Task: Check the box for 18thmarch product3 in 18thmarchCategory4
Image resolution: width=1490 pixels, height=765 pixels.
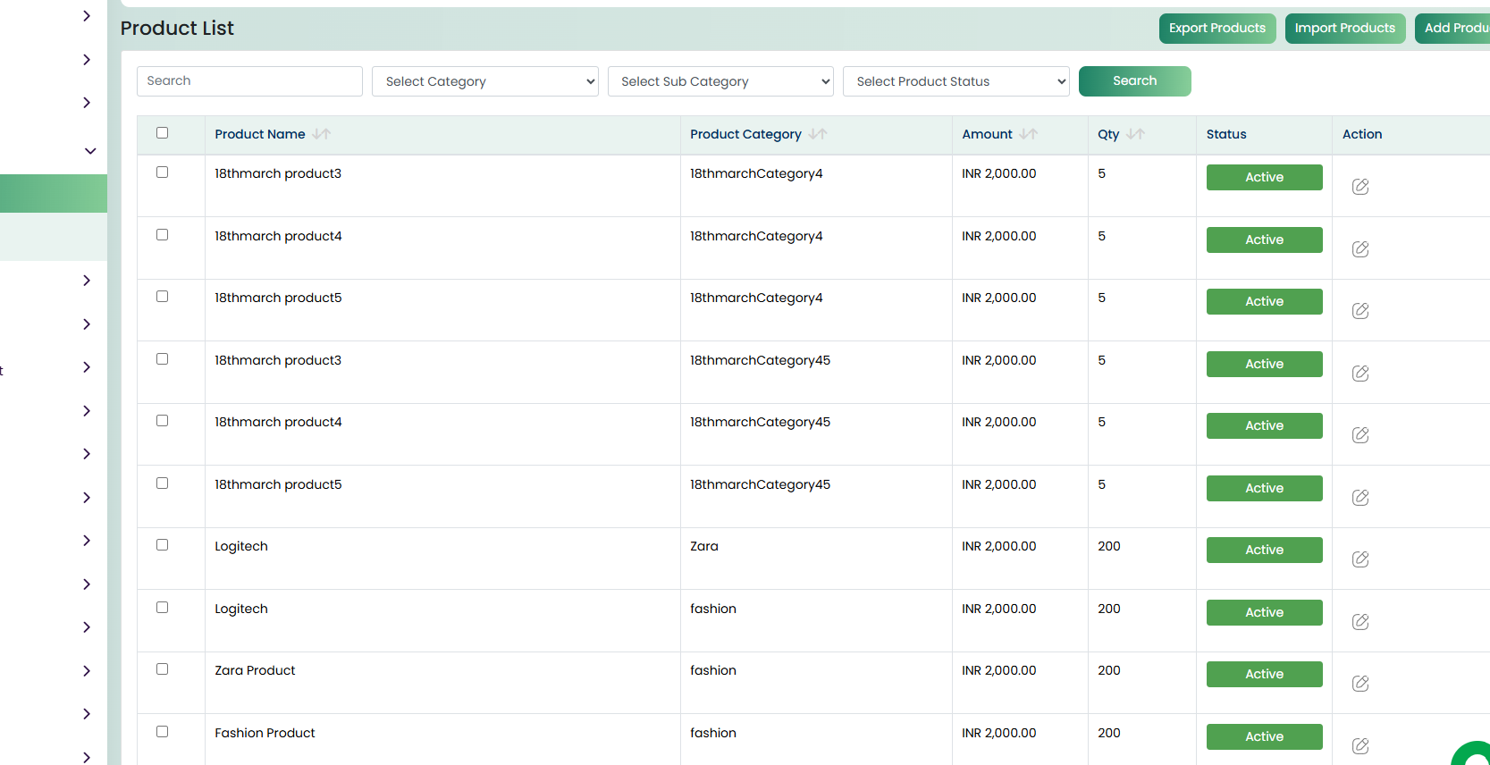Action: pos(162,172)
